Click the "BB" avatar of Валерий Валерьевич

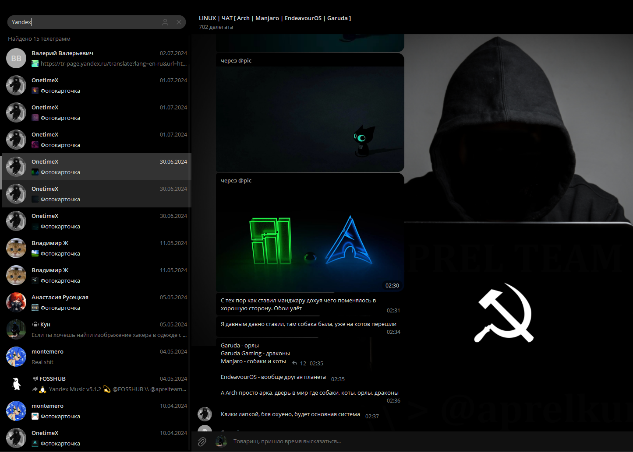16,58
